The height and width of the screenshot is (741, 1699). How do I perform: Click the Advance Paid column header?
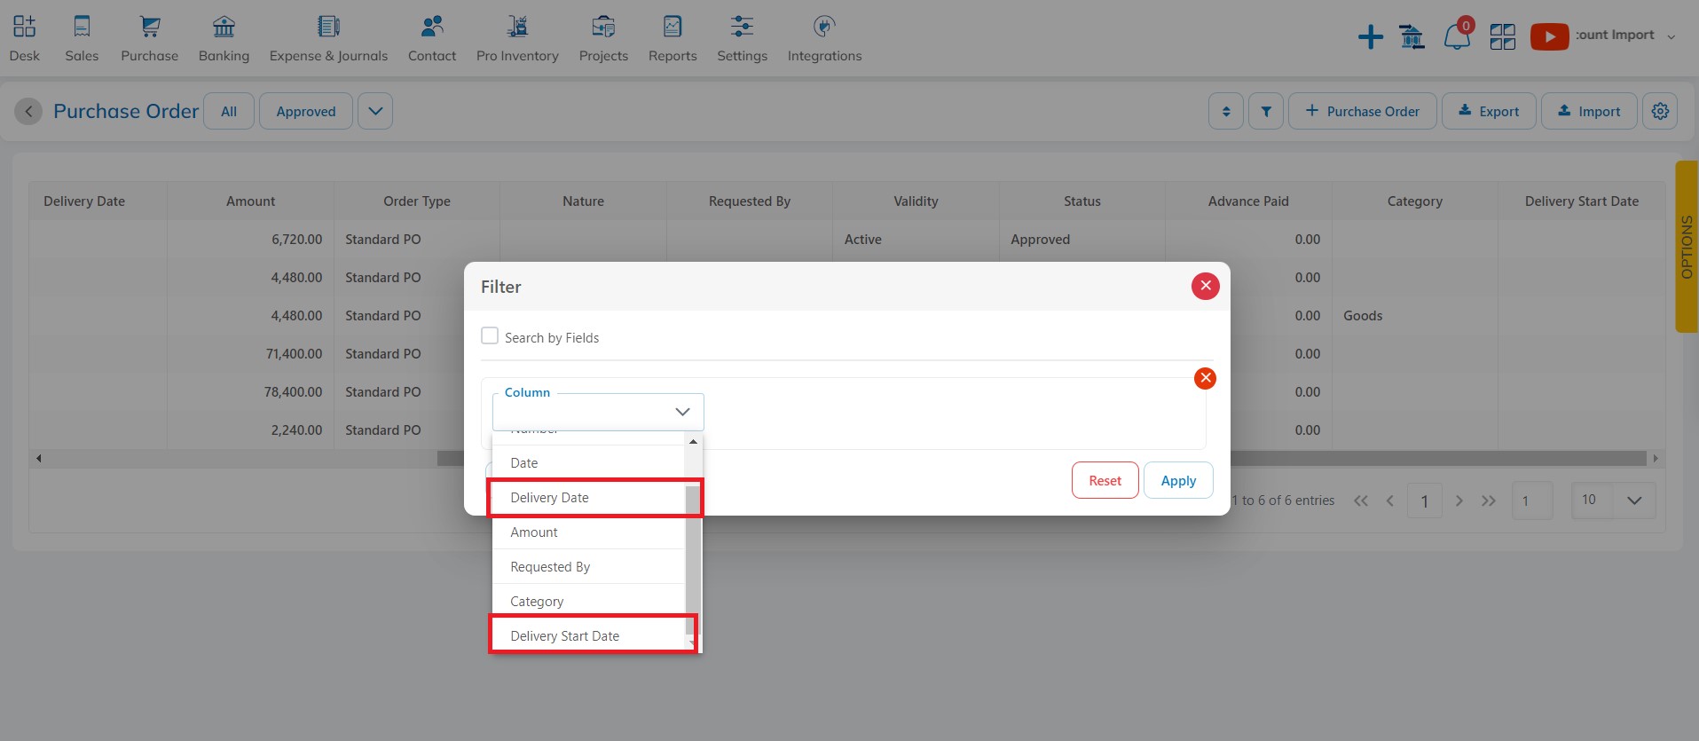[x=1248, y=201]
